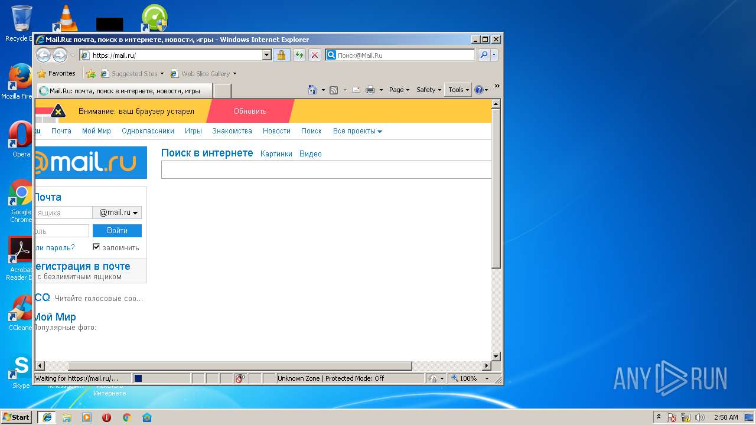756x425 pixels.
Task: Open the security lock report icon
Action: (x=281, y=55)
